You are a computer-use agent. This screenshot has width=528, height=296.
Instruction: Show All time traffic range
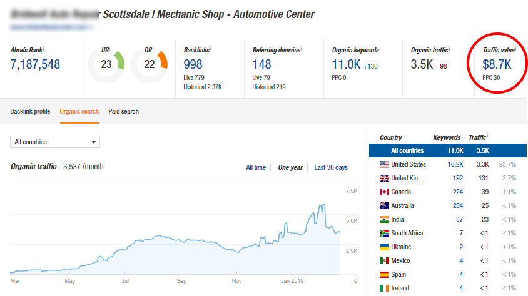[256, 167]
